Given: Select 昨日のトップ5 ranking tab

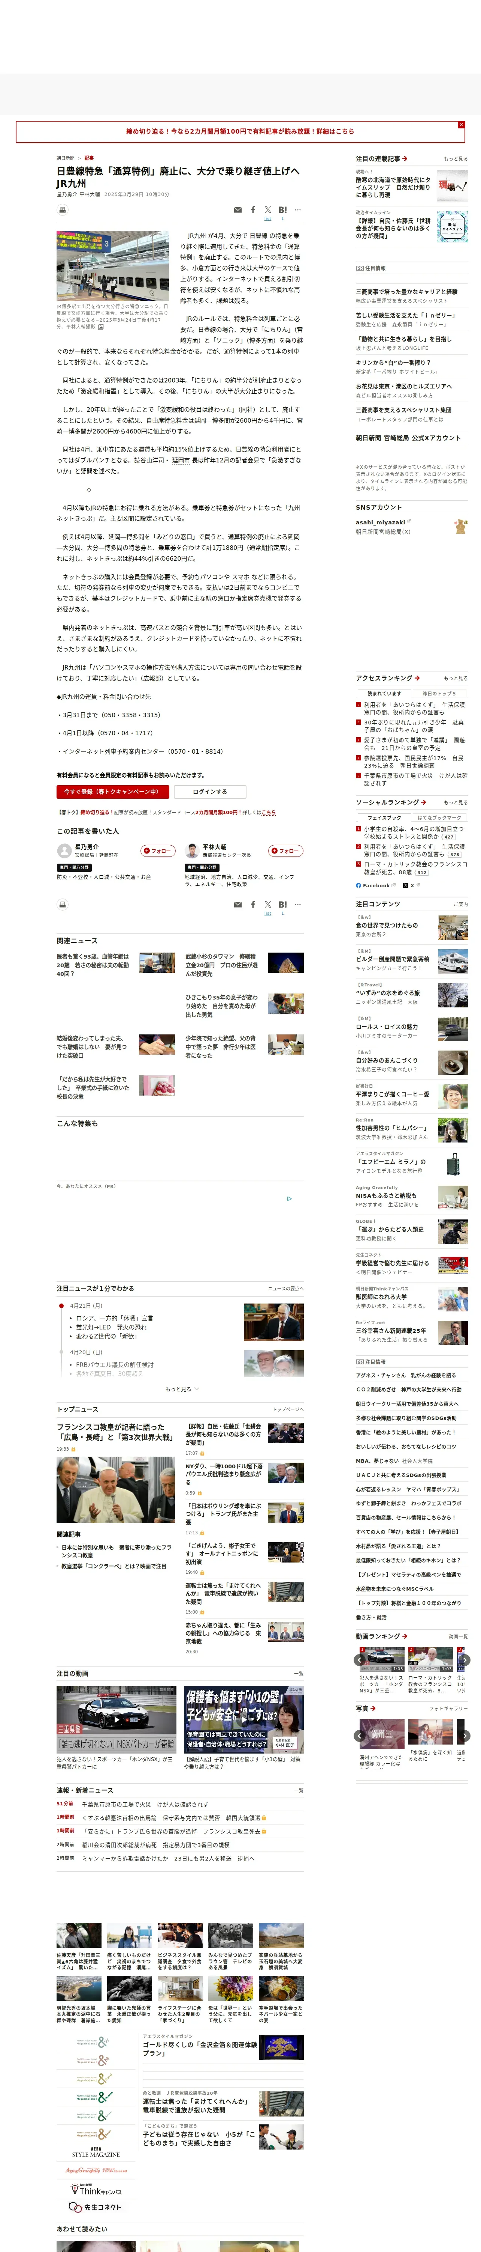Looking at the screenshot, I should pos(439,693).
